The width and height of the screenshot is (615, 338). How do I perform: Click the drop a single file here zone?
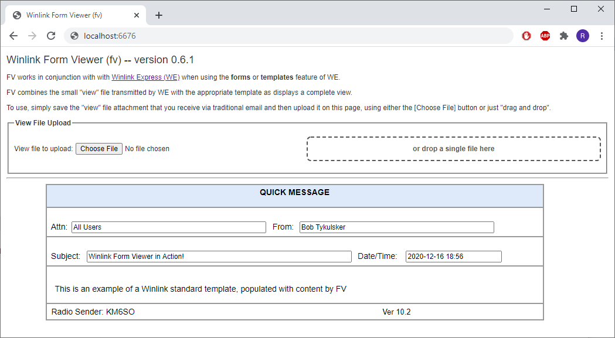(453, 149)
